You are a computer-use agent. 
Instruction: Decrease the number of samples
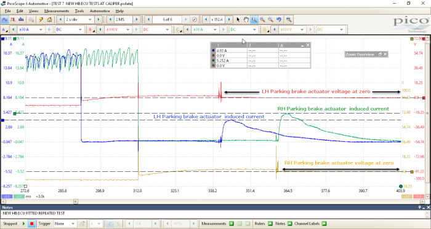point(110,20)
